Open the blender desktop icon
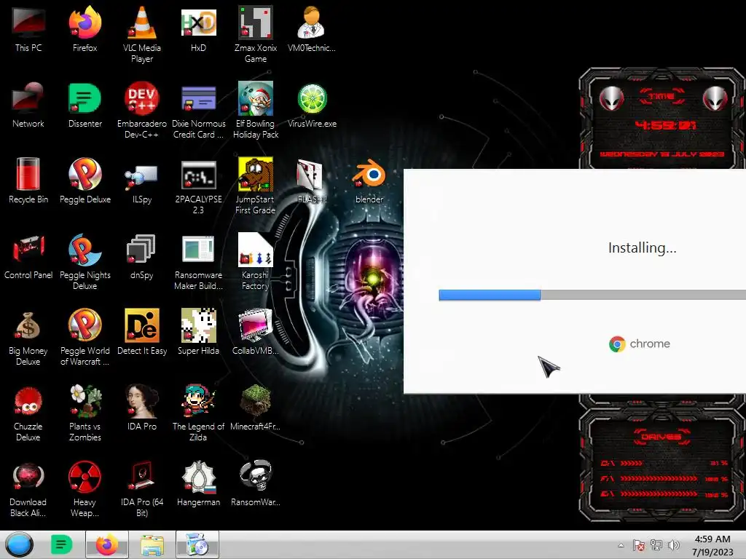Image resolution: width=746 pixels, height=559 pixels. (x=369, y=181)
